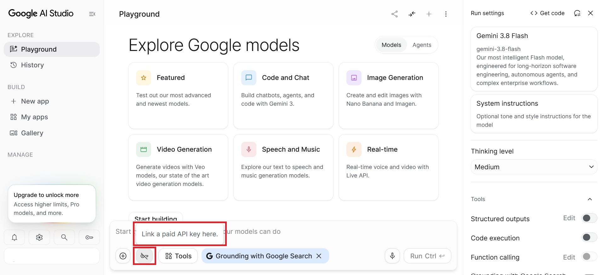Click the search magnifier icon

[x=64, y=237]
